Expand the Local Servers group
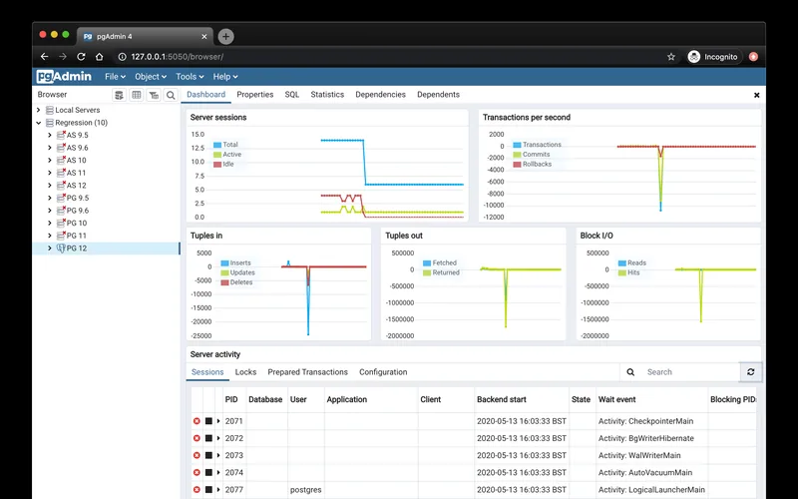798x499 pixels. [38, 110]
